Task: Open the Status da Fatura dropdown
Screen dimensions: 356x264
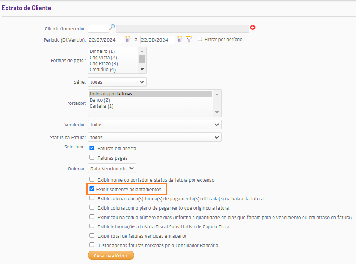Action: [x=155, y=138]
